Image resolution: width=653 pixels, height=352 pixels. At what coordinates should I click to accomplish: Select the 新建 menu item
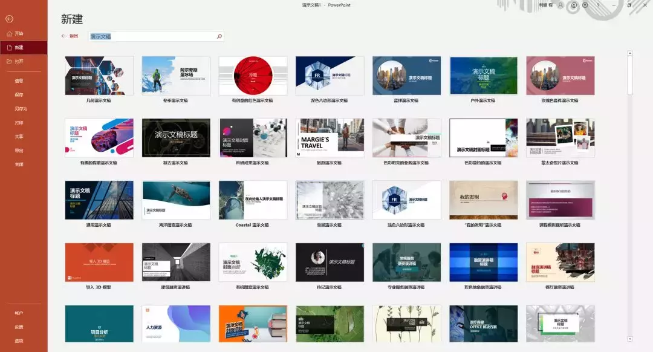click(x=24, y=48)
